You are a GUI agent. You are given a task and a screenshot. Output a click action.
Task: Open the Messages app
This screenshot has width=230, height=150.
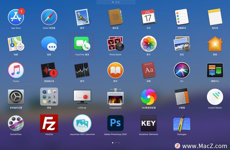pos(49,44)
